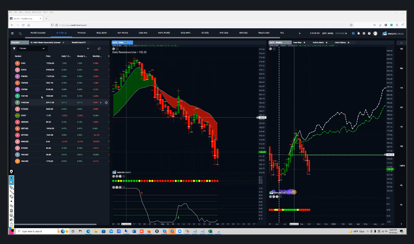Click the undo arrow in annotation toolbar
Viewport: 414px width, 244px height.
pyautogui.click(x=11, y=206)
